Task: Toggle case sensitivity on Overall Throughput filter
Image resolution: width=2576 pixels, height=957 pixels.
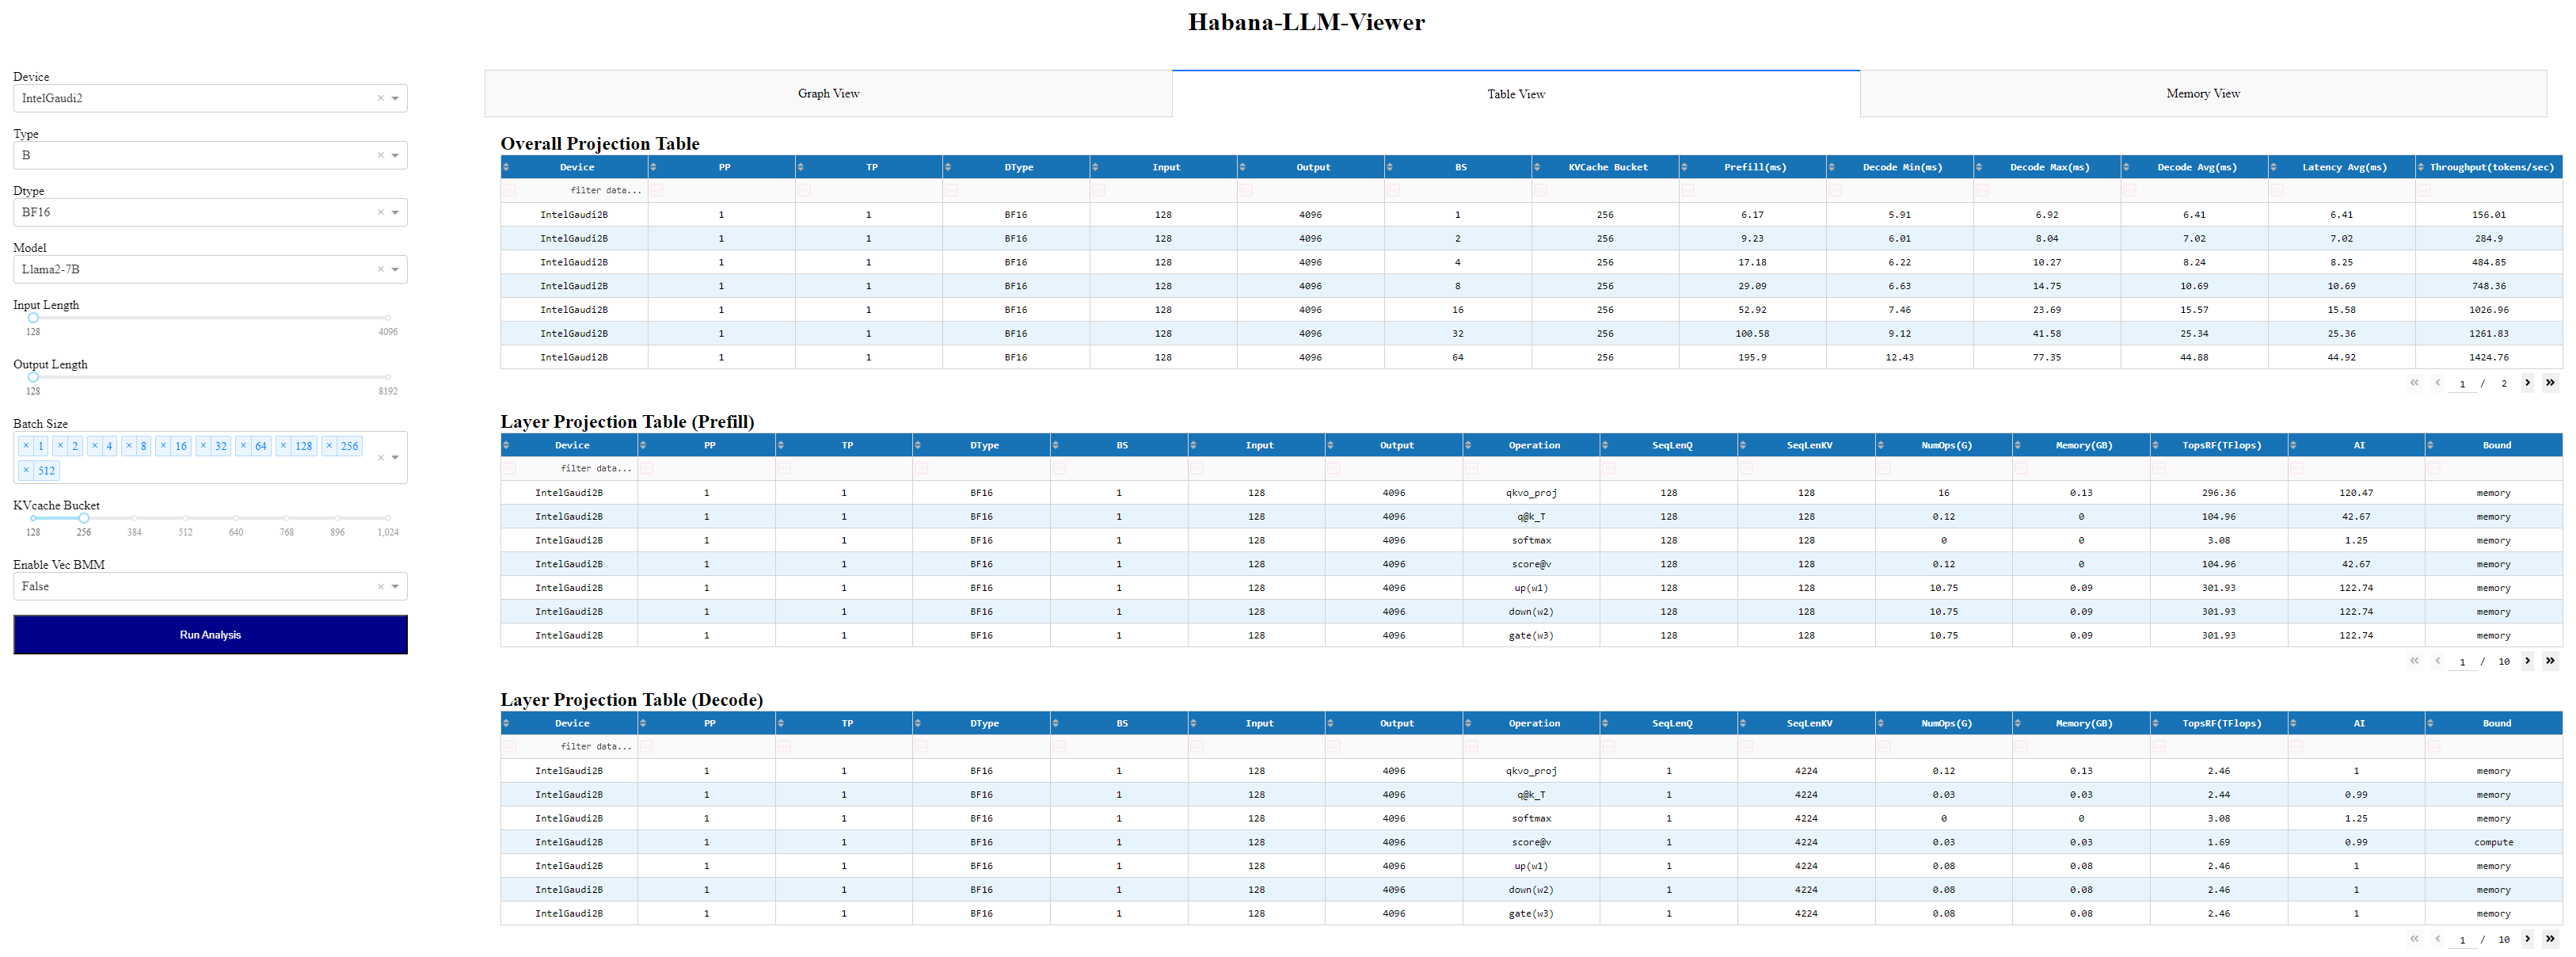Action: tap(2424, 190)
